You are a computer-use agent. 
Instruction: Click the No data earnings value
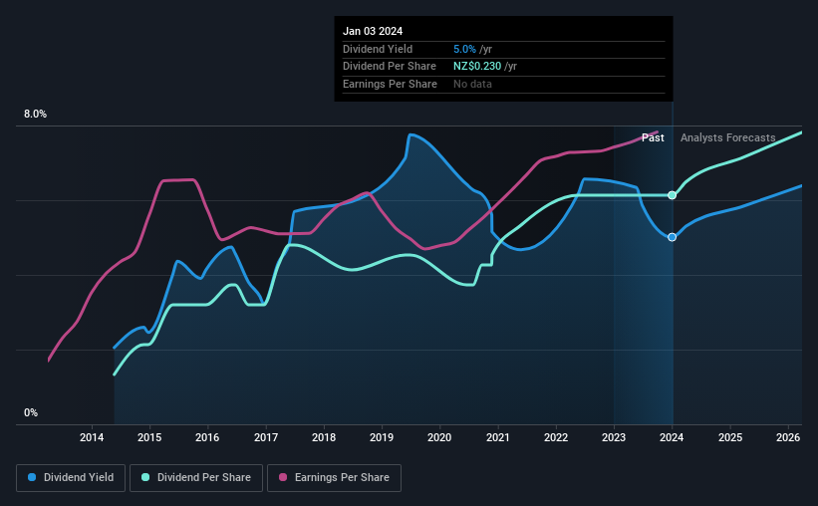[472, 84]
